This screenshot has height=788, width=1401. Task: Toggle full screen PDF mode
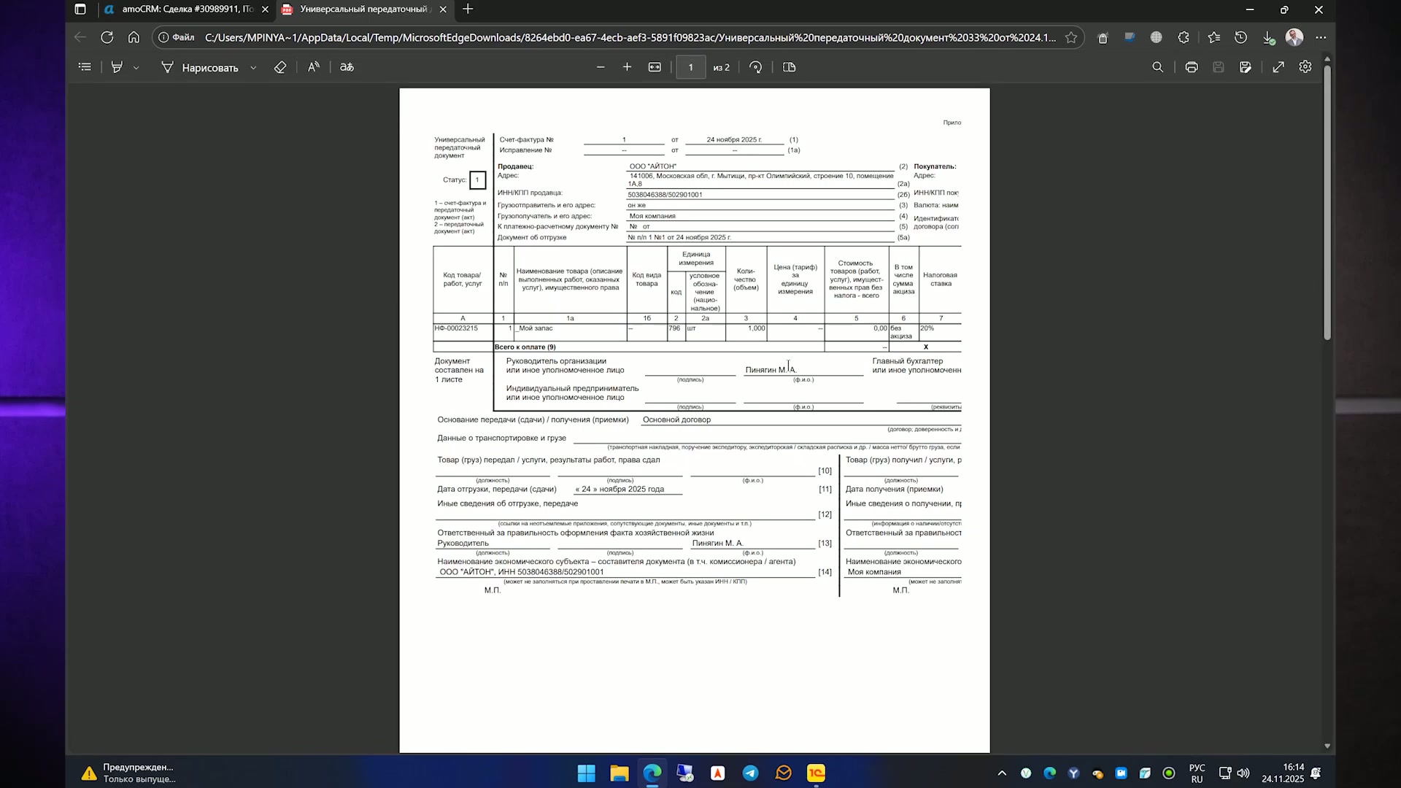point(1278,67)
